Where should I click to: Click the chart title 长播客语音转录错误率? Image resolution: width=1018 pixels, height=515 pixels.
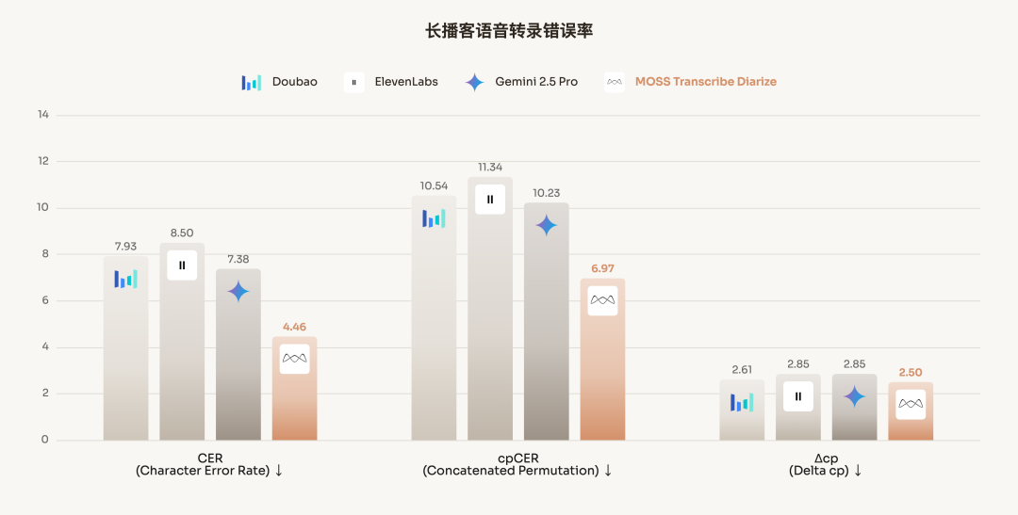point(509,31)
